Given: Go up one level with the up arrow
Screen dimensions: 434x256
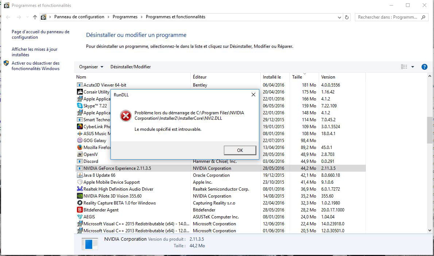Looking at the screenshot, I should tap(35, 17).
